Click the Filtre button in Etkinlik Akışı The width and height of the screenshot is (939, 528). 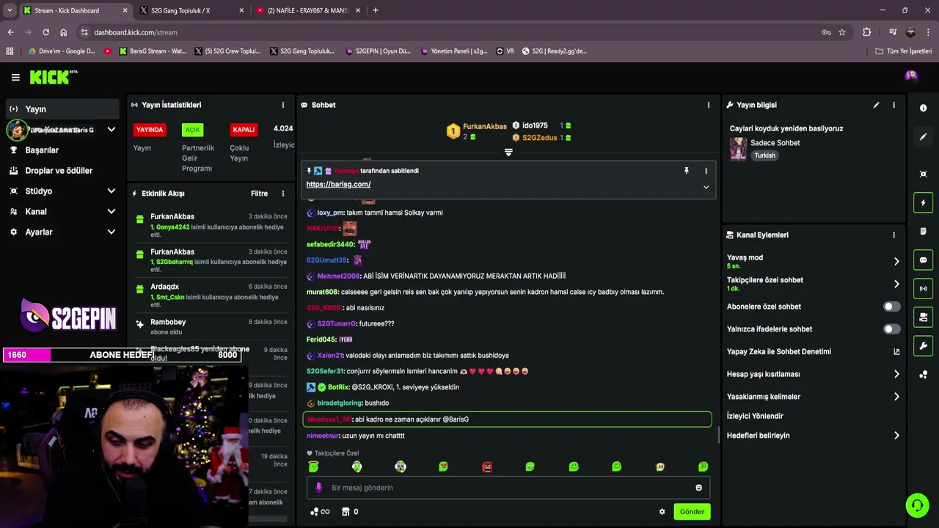259,194
